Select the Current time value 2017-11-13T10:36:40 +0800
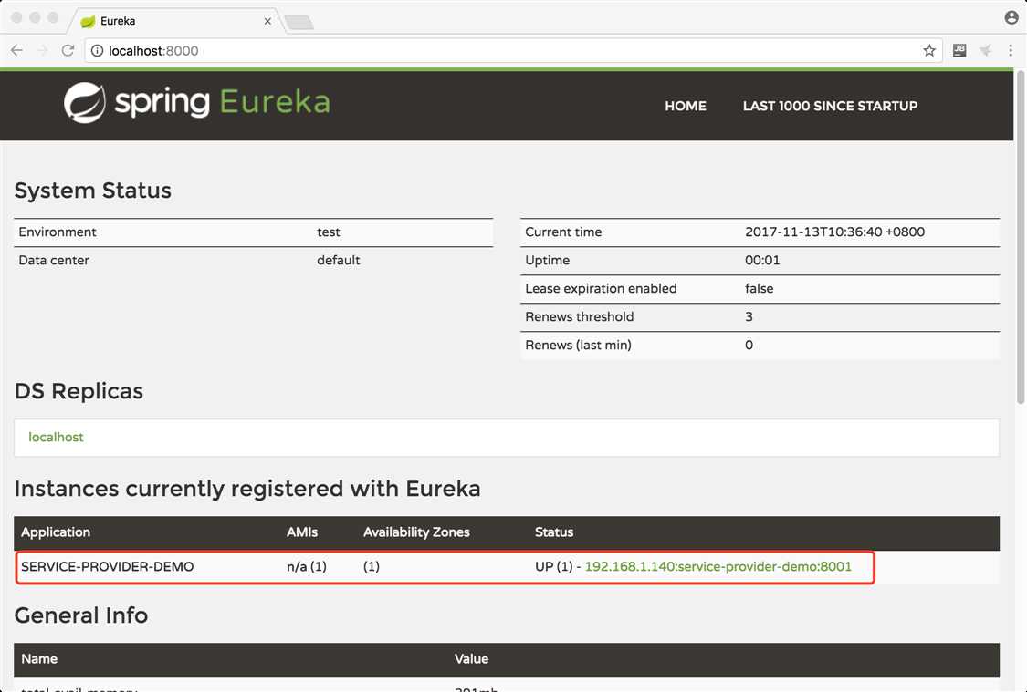The height and width of the screenshot is (692, 1027). 834,232
